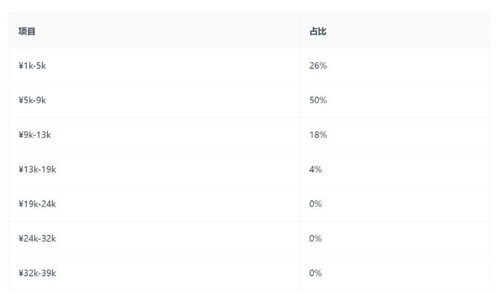Click the 26% percentage value
Screen dimensions: 502x294
pos(318,65)
